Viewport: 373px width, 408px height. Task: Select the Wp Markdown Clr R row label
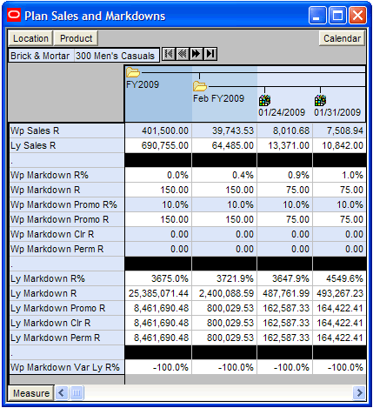pyautogui.click(x=67, y=234)
